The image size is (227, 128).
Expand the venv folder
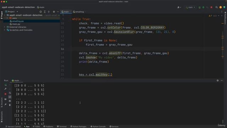point(7,18)
